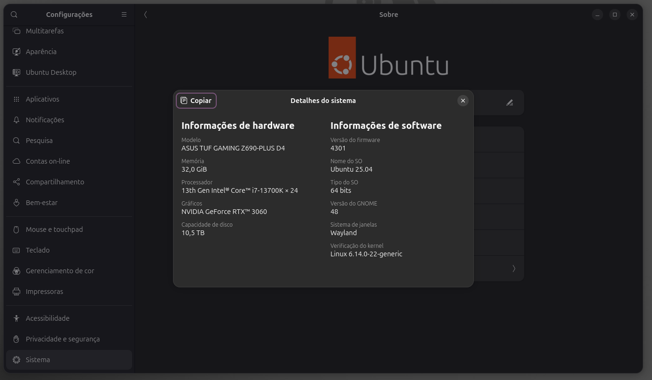Click the memory value 32,0 GiB
The height and width of the screenshot is (380, 652).
(x=194, y=169)
